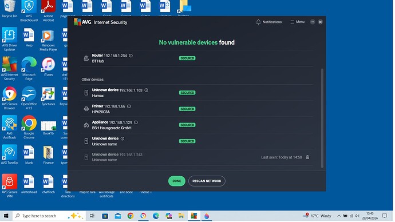Viewport: 395px width, 222px height.
Task: Select 'BT Hub' router name text
Action: [x=98, y=61]
